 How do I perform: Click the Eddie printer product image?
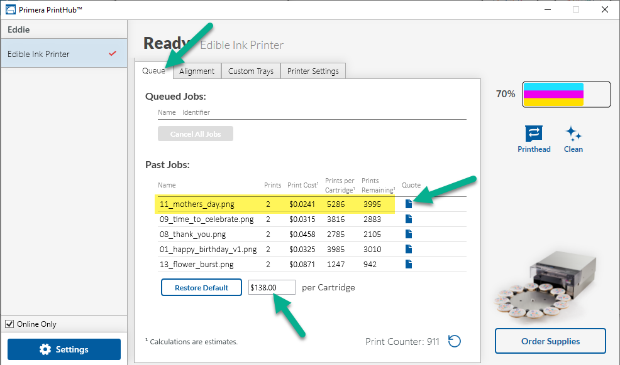(x=545, y=285)
